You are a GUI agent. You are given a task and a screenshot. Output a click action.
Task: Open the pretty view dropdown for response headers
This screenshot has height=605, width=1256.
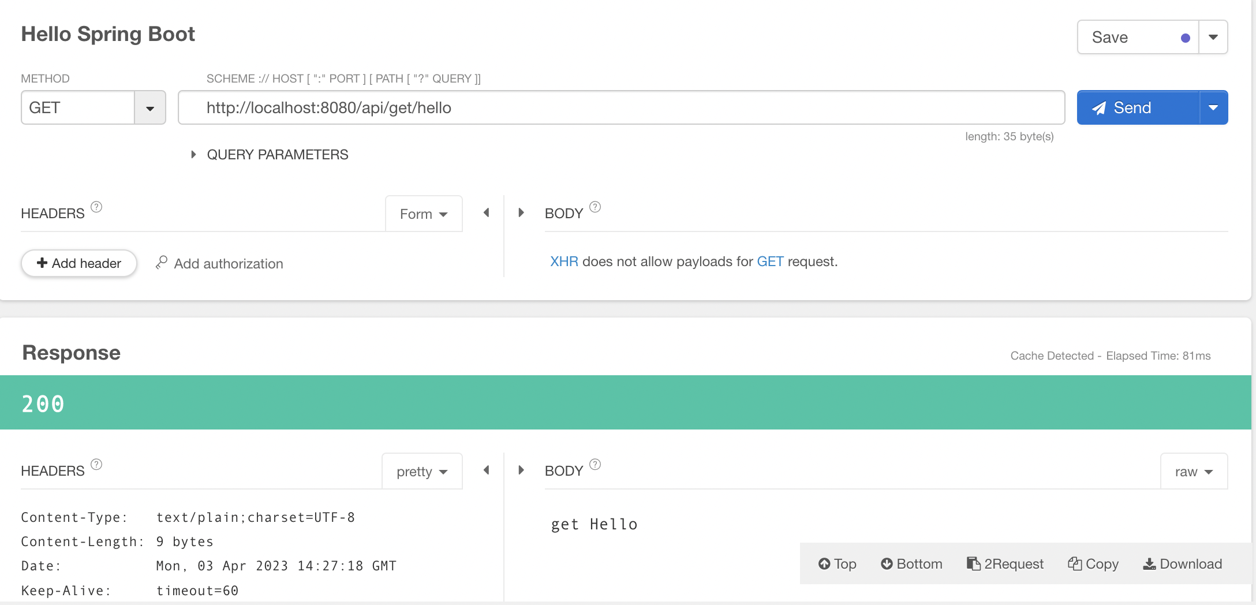pyautogui.click(x=422, y=472)
